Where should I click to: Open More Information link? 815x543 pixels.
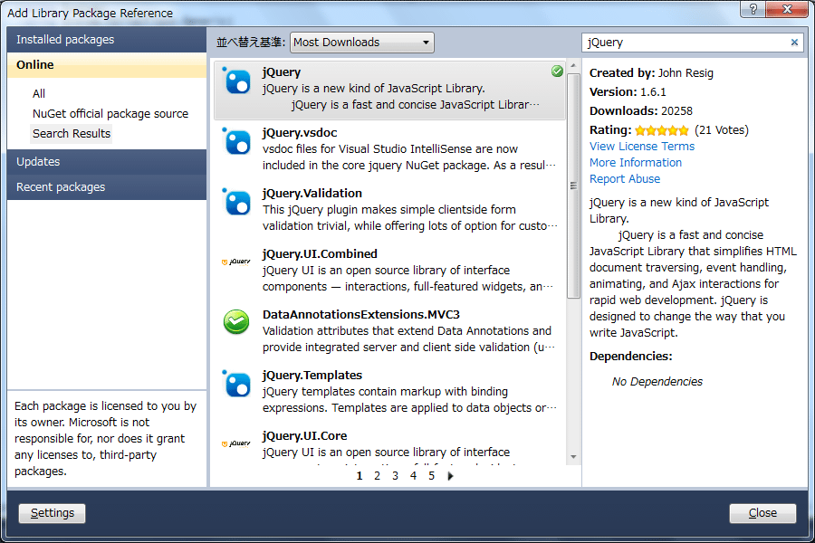point(635,163)
